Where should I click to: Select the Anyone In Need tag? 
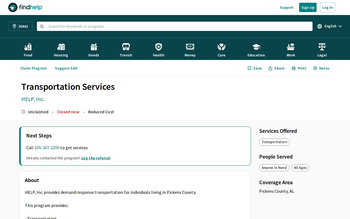coord(274,168)
